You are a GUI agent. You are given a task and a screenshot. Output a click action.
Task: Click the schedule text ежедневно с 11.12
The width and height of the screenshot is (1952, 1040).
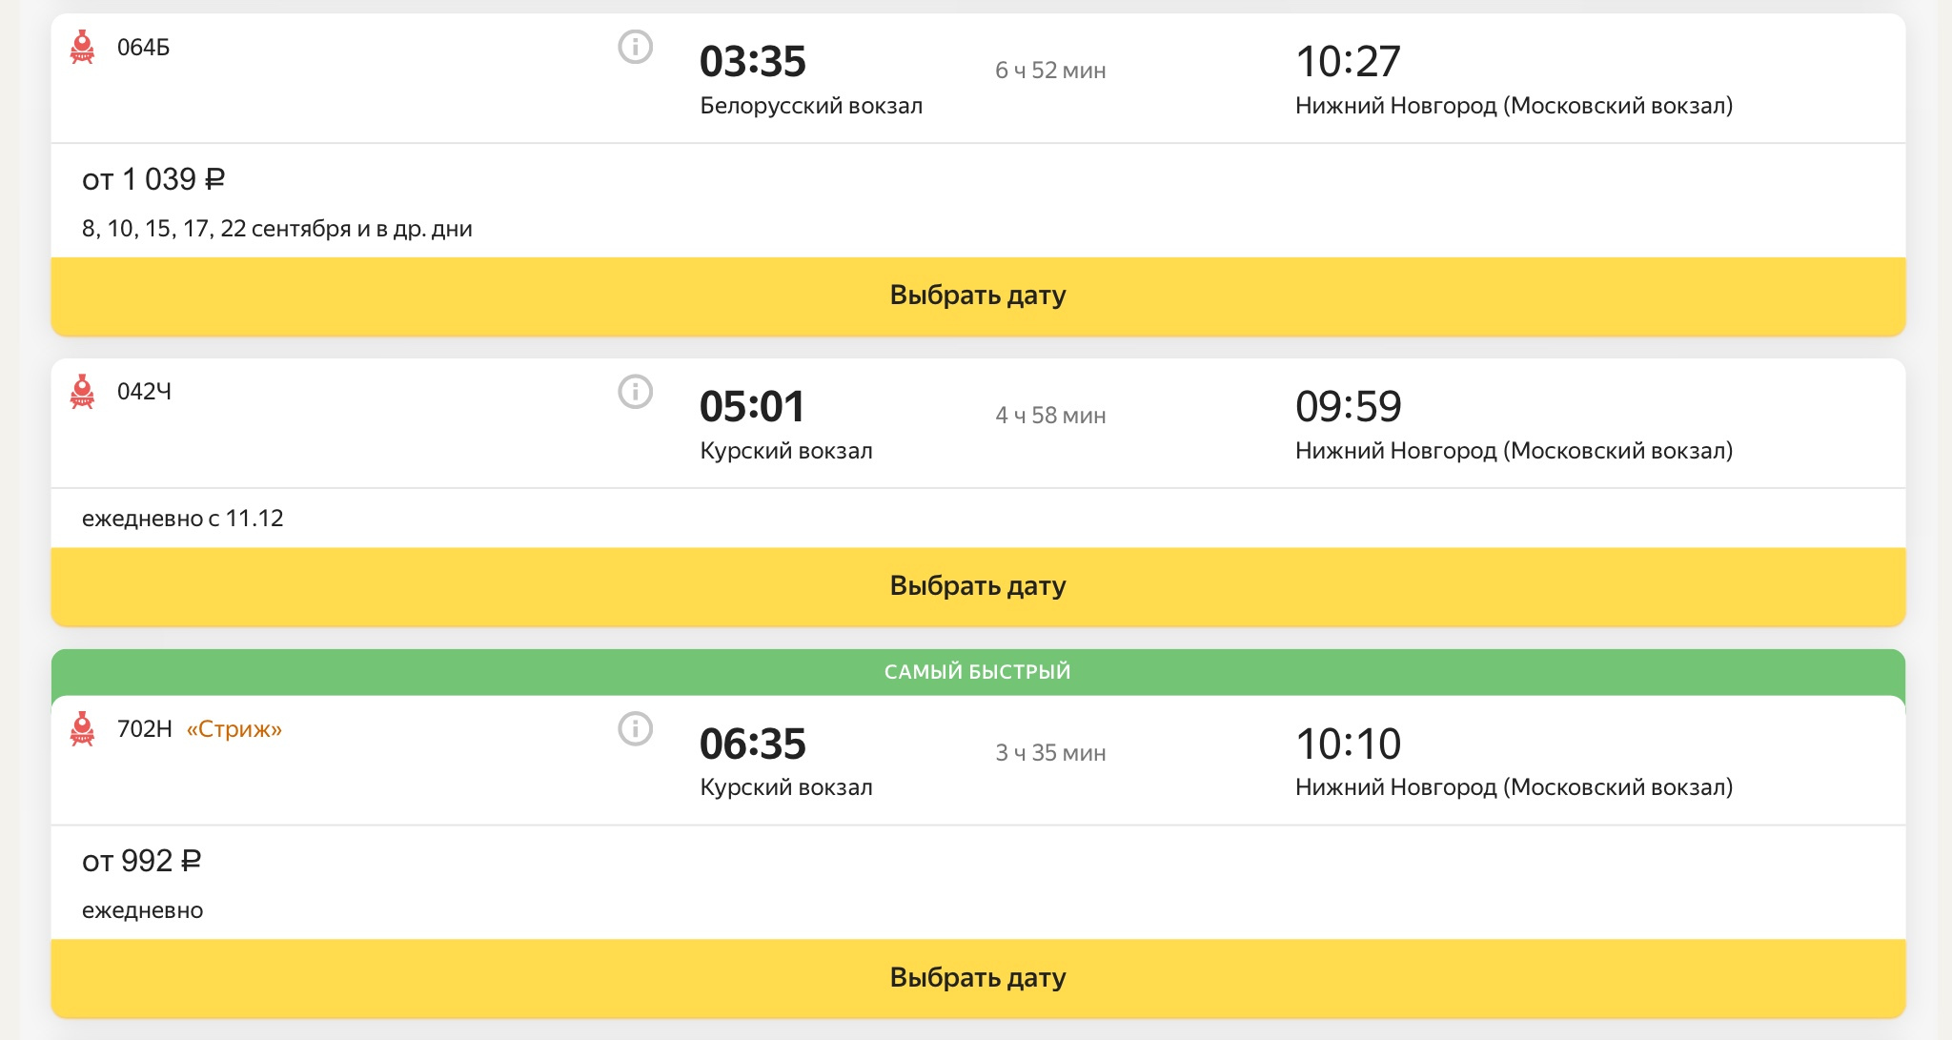click(x=183, y=519)
